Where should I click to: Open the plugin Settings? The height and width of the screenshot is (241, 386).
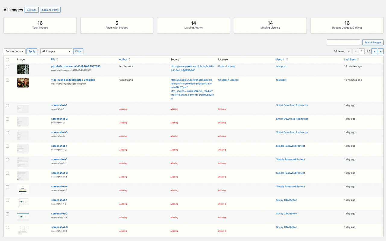[31, 10]
